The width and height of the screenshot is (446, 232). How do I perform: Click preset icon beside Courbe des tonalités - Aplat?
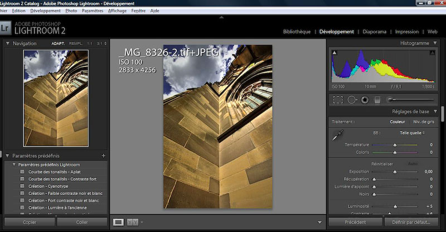pyautogui.click(x=22, y=172)
